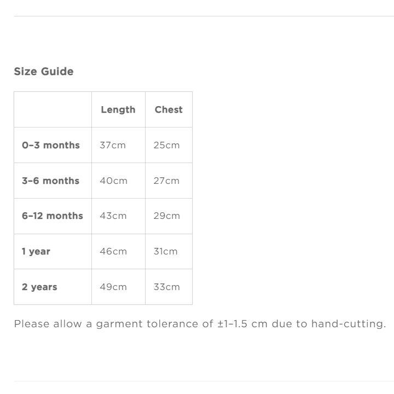The width and height of the screenshot is (394, 394).
Task: Select the 40cm length value
Action: [113, 181]
